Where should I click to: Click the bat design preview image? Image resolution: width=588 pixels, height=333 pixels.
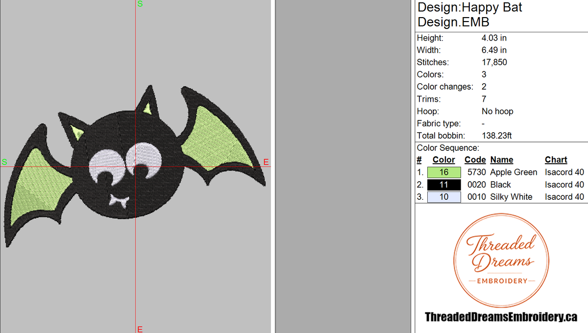[136, 166]
